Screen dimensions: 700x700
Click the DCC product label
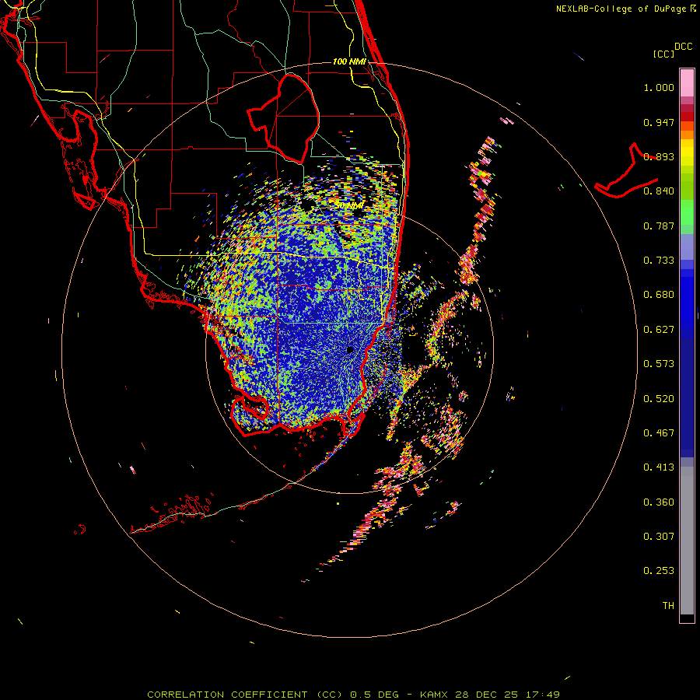click(684, 47)
